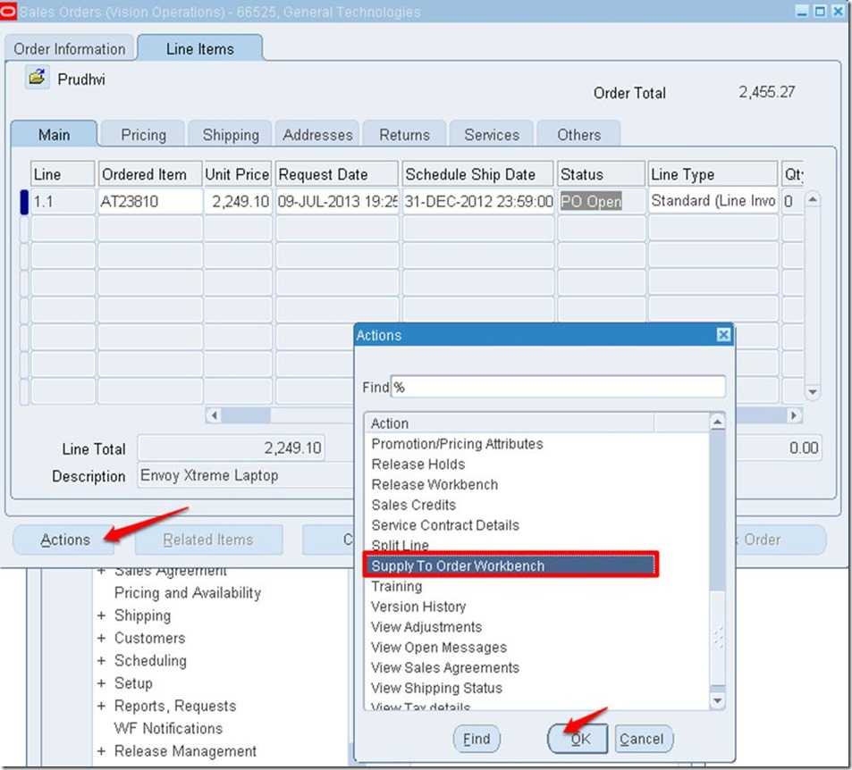
Task: Click Ordered Item cell AT23810
Action: pos(150,202)
